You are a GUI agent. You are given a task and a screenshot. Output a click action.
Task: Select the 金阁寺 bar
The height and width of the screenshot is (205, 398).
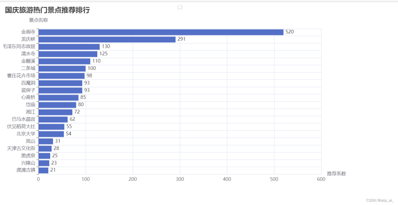161,32
